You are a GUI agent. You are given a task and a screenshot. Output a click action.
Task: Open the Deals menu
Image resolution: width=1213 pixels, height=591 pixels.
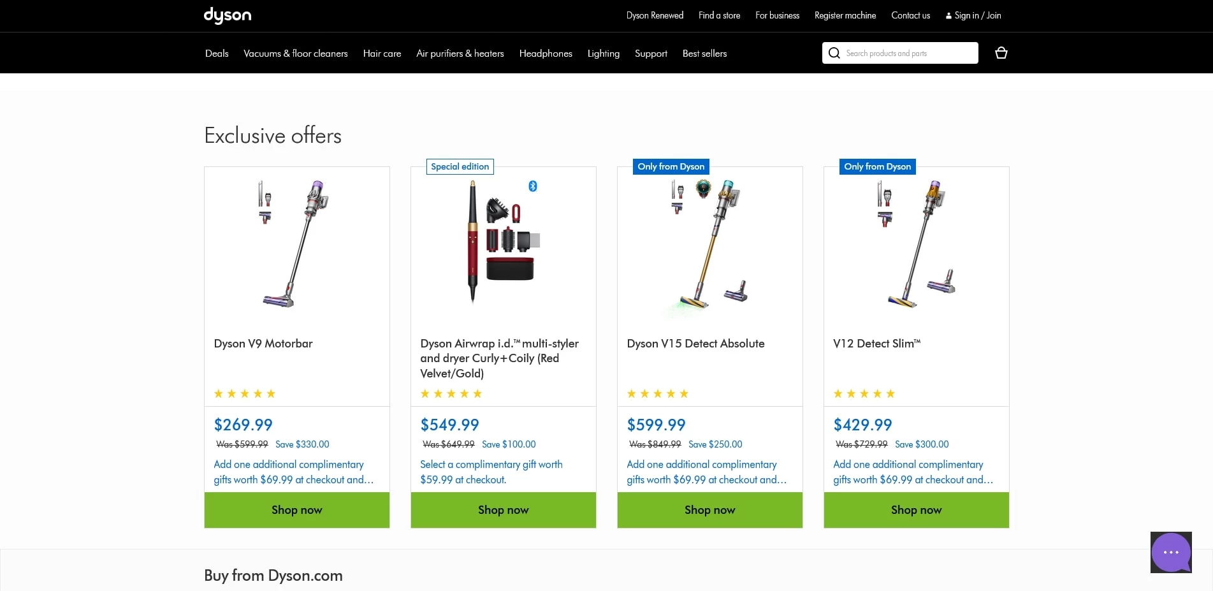click(217, 54)
